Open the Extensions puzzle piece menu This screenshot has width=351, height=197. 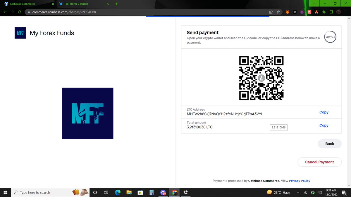coord(324,12)
